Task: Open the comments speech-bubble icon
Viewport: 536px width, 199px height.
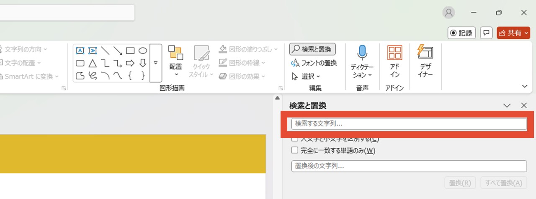Action: click(x=486, y=33)
